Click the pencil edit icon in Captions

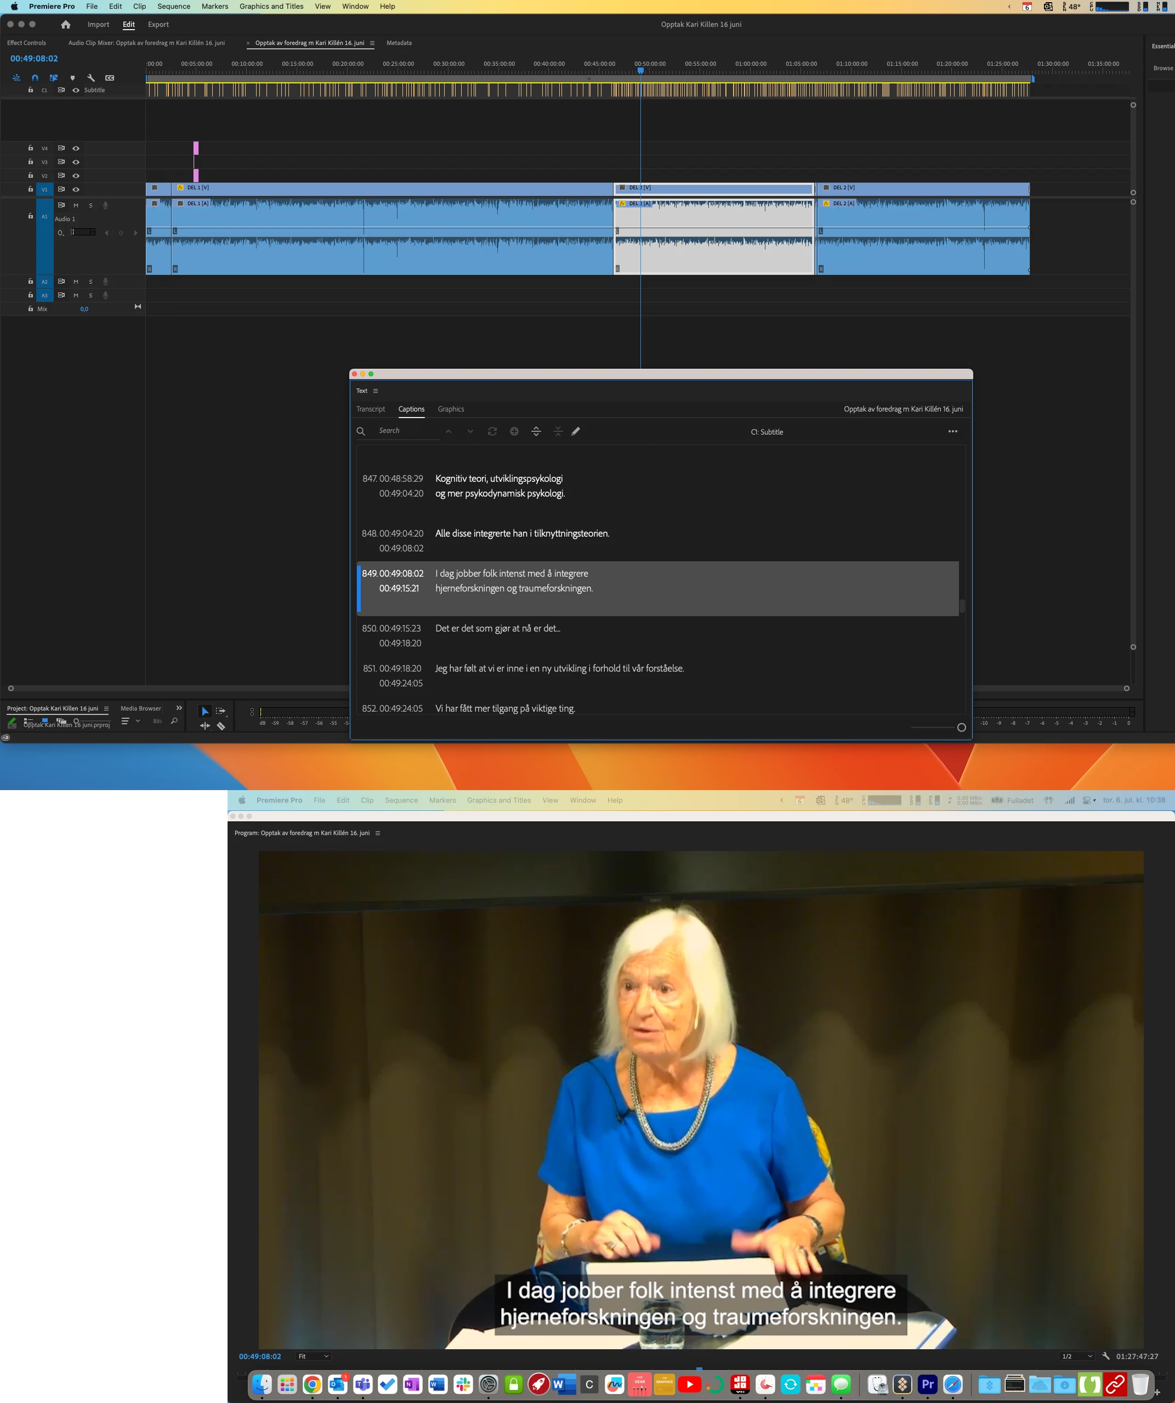pos(576,432)
